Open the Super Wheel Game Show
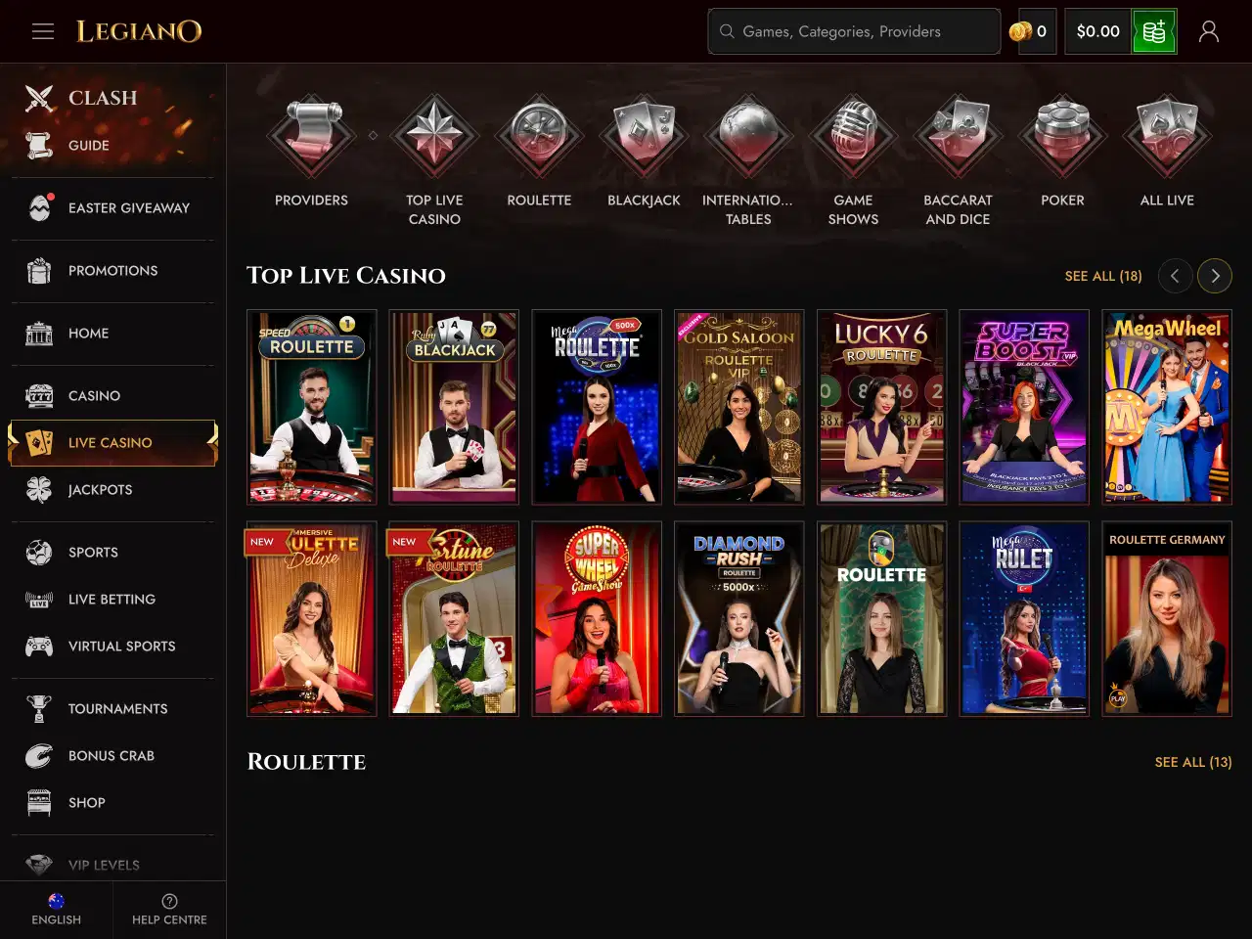1252x939 pixels. (x=597, y=619)
